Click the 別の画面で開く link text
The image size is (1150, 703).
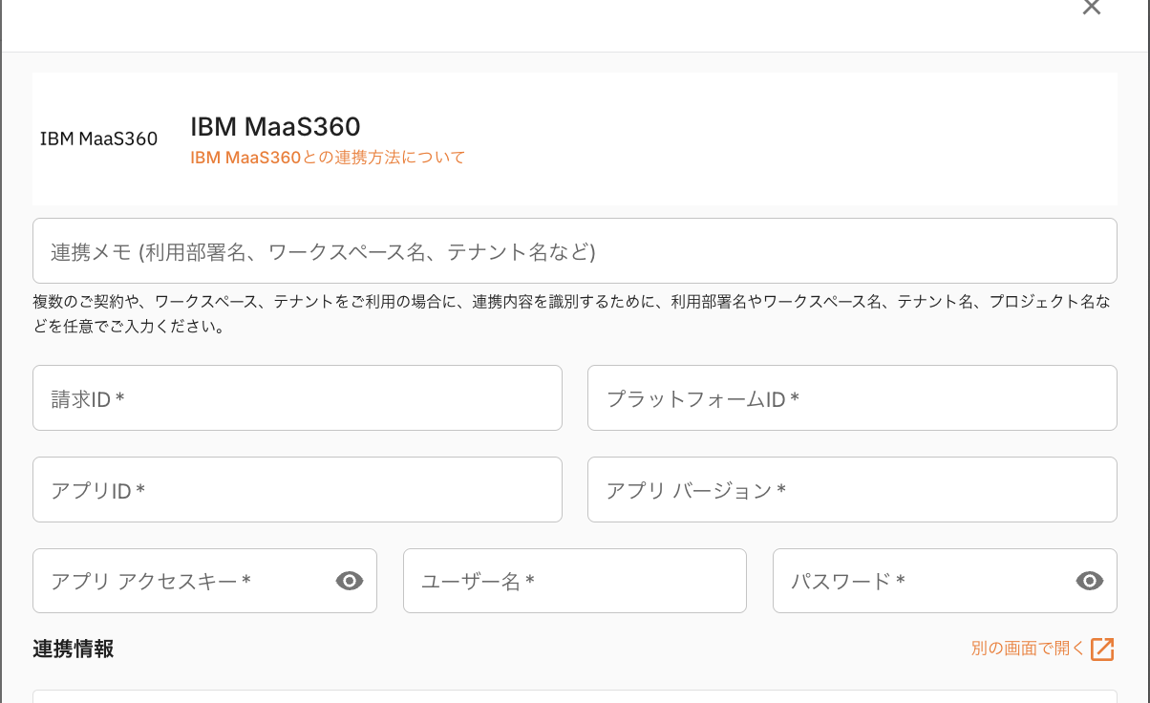(x=1028, y=649)
